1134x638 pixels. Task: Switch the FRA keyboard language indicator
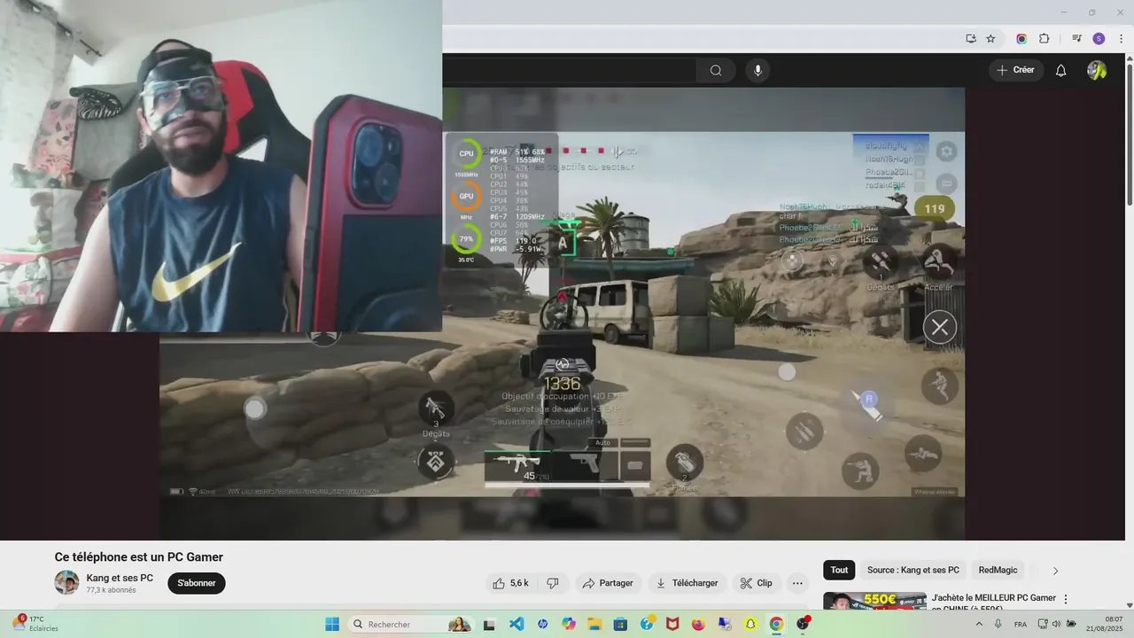pos(1021,625)
